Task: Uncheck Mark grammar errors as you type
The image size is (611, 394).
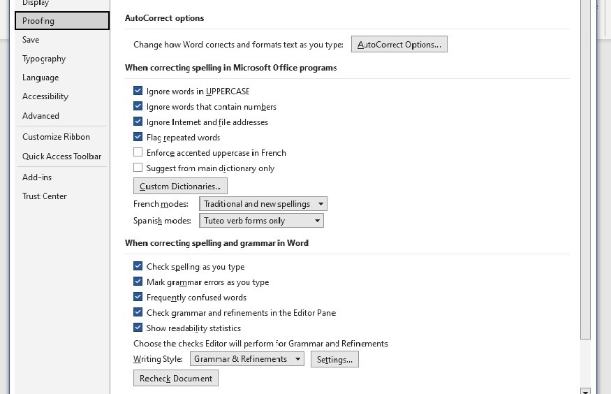Action: [138, 282]
